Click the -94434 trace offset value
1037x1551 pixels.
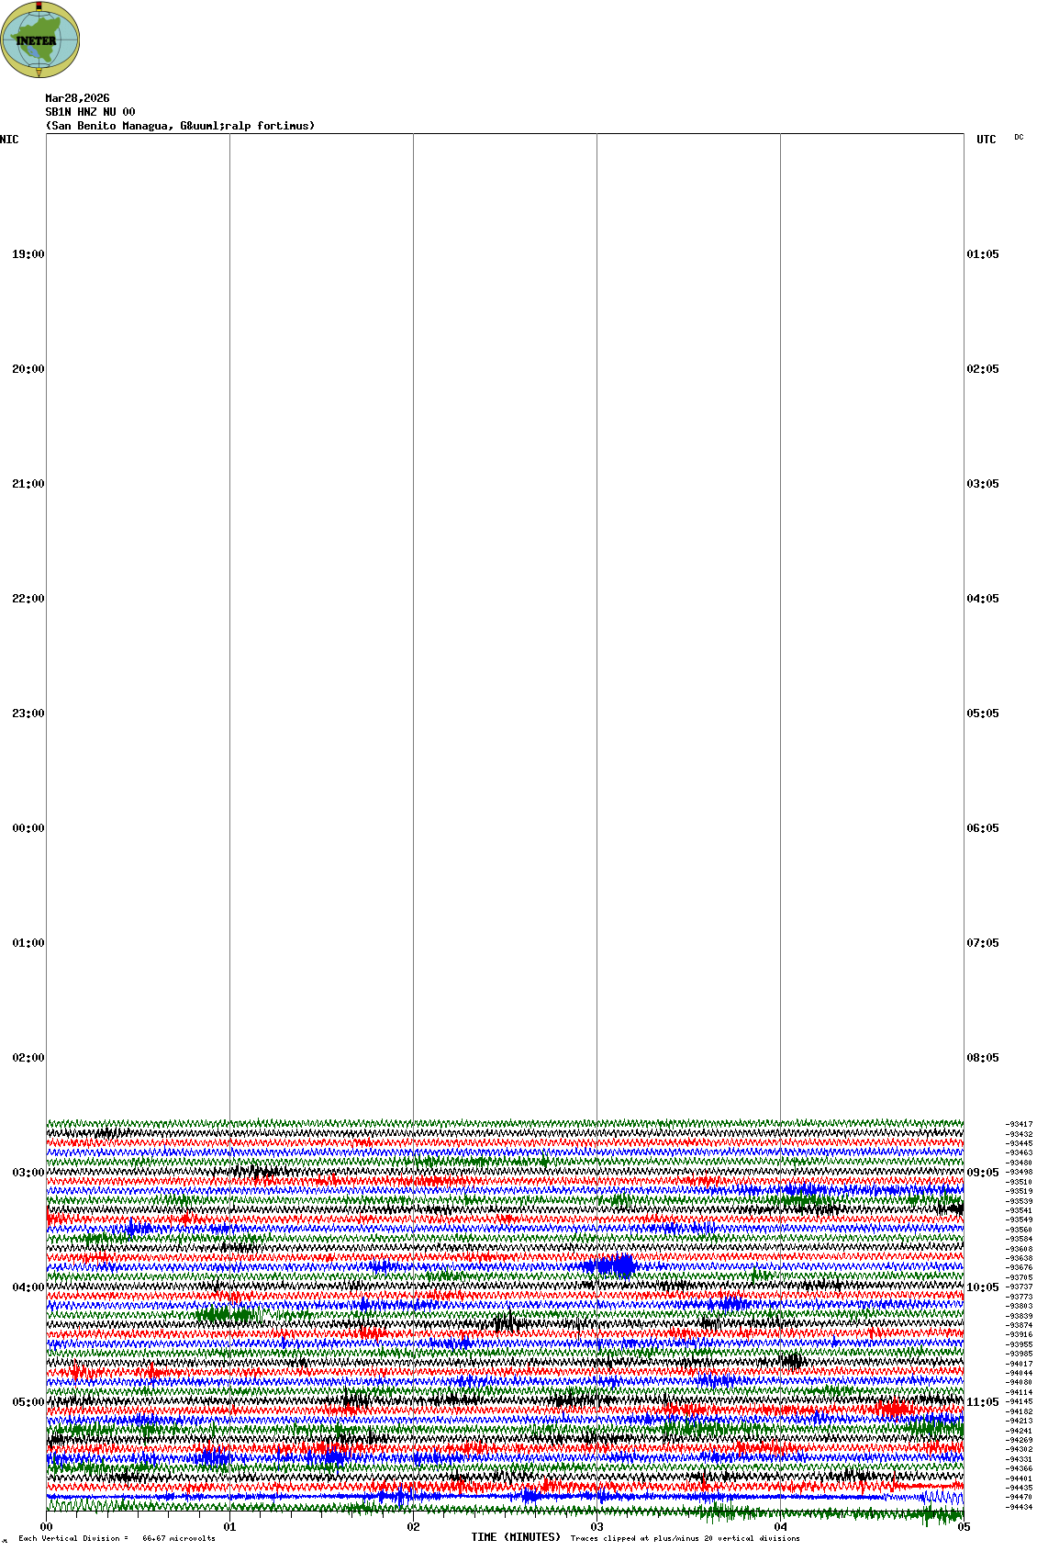point(1019,1507)
